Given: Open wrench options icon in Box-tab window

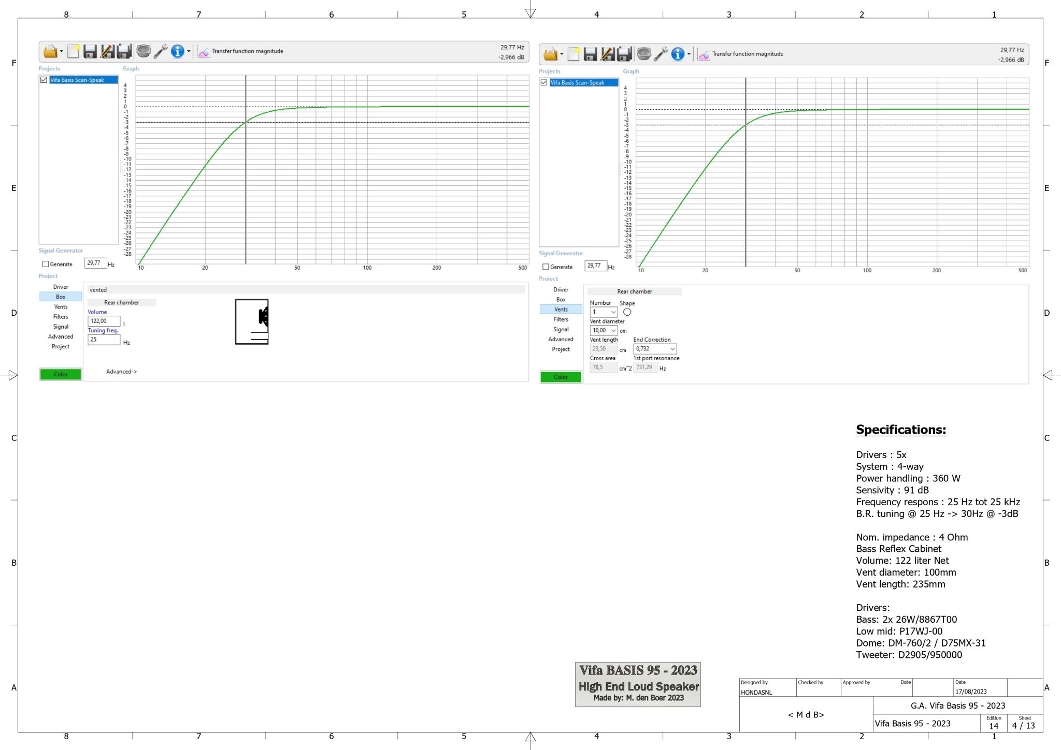Looking at the screenshot, I should 161,51.
